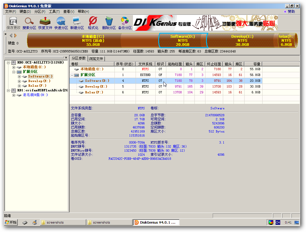This screenshot has height=232, width=306.
Task: Click the Quick Partition (快速分区) icon
Action: [x=61, y=23]
